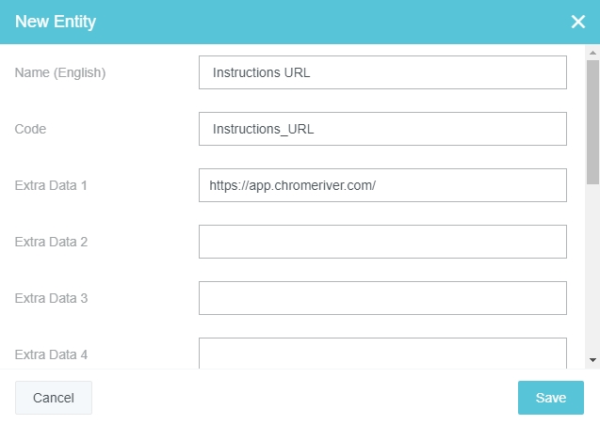Click the "Extra Data 3" label

pos(51,298)
